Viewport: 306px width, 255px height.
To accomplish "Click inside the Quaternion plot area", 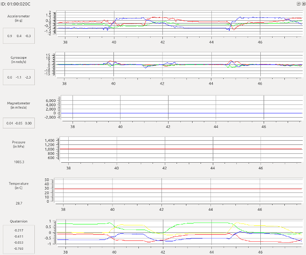I will click(179, 232).
